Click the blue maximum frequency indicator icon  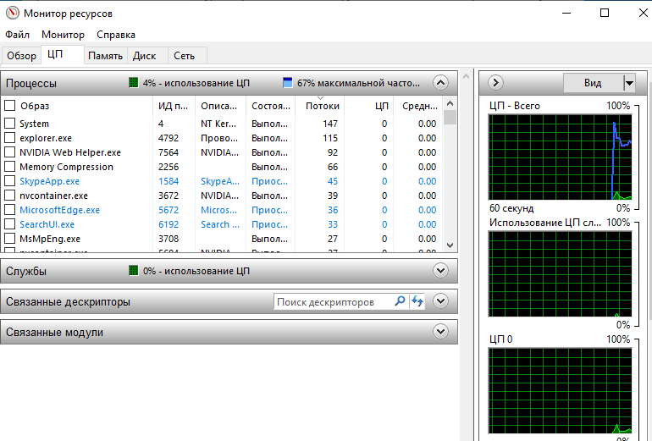[287, 82]
